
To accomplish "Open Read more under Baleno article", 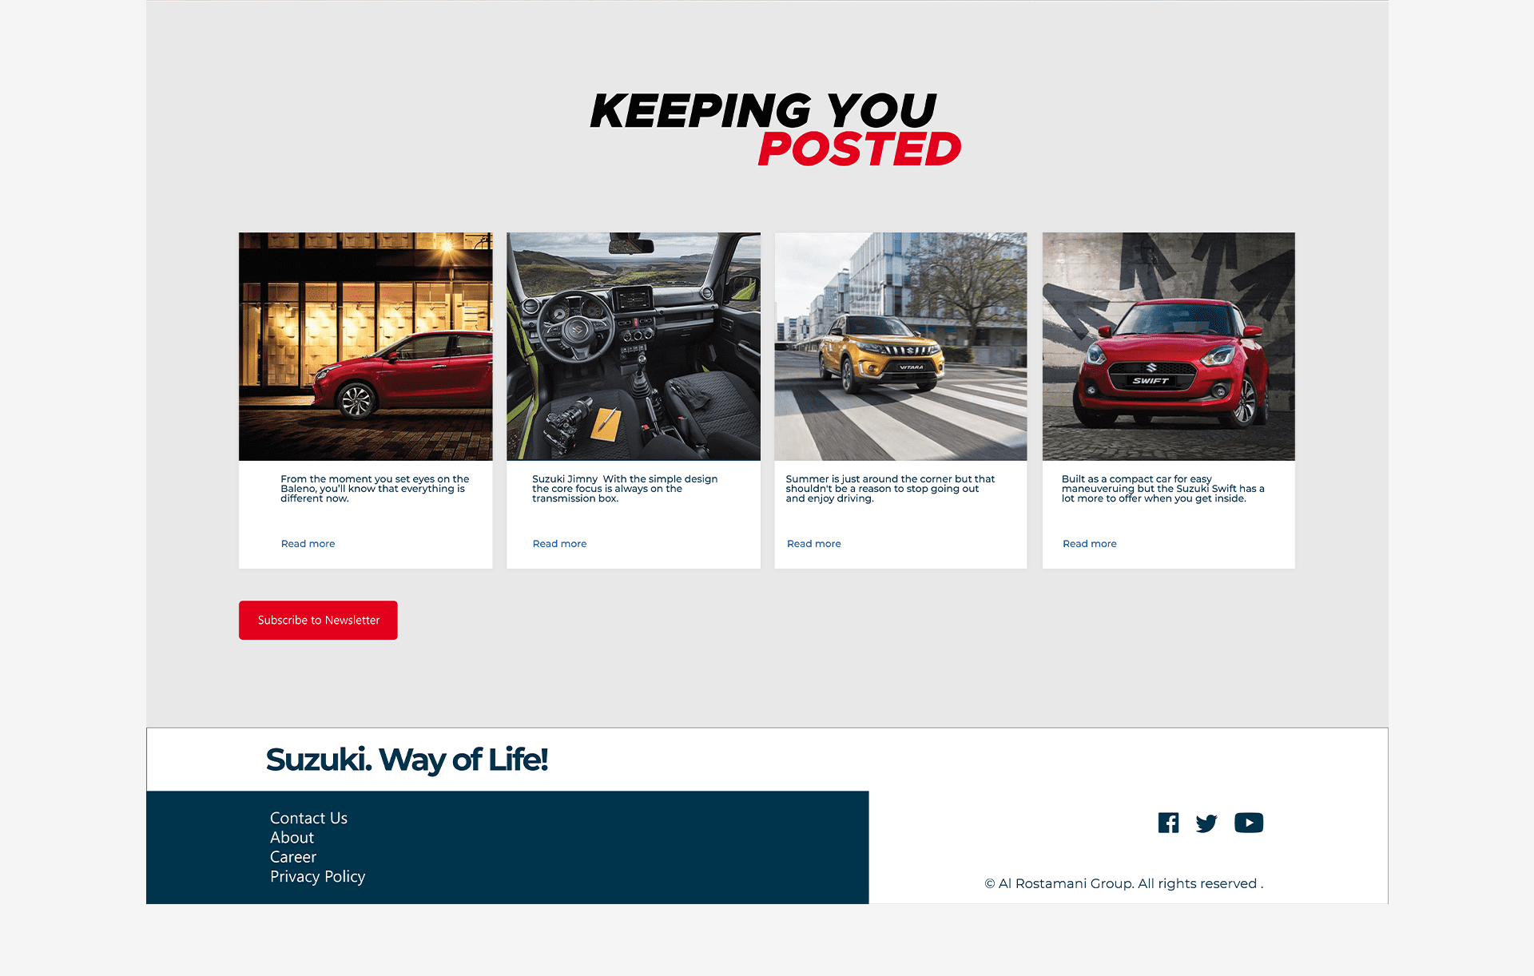I will point(308,544).
